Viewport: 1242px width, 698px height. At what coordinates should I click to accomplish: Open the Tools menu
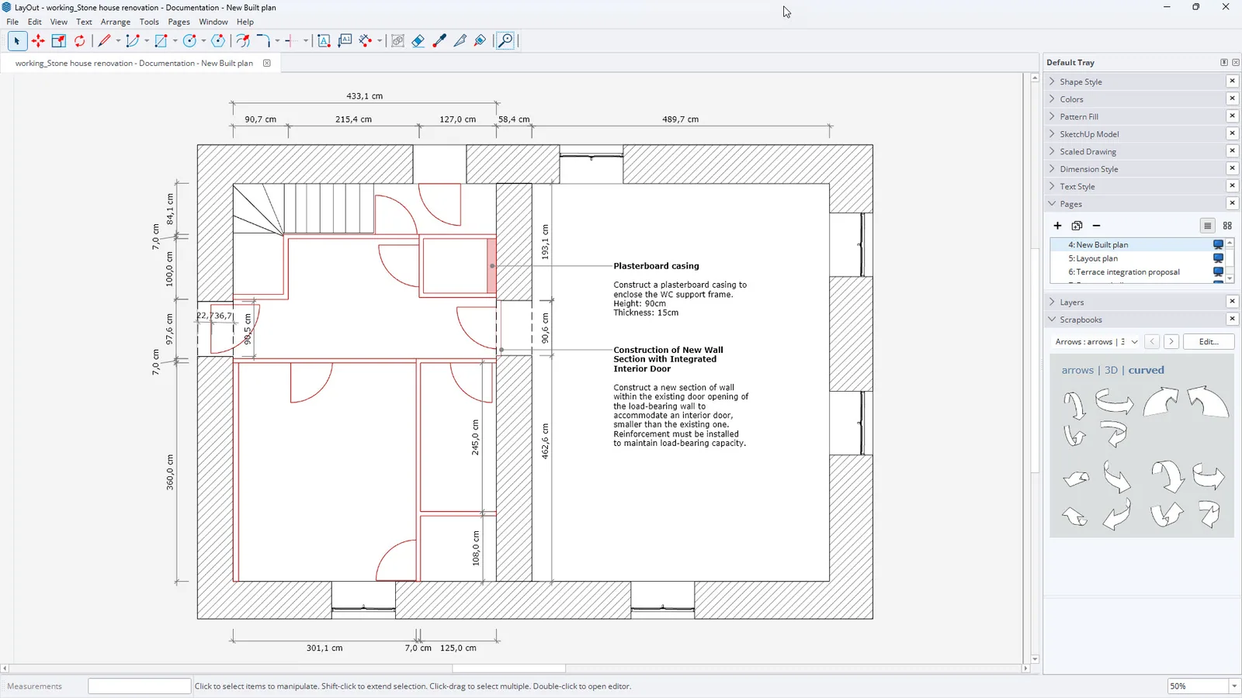pos(149,22)
